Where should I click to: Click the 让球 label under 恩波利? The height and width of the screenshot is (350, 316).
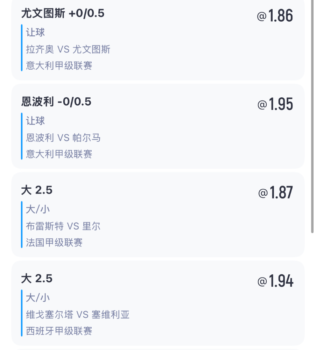[35, 121]
